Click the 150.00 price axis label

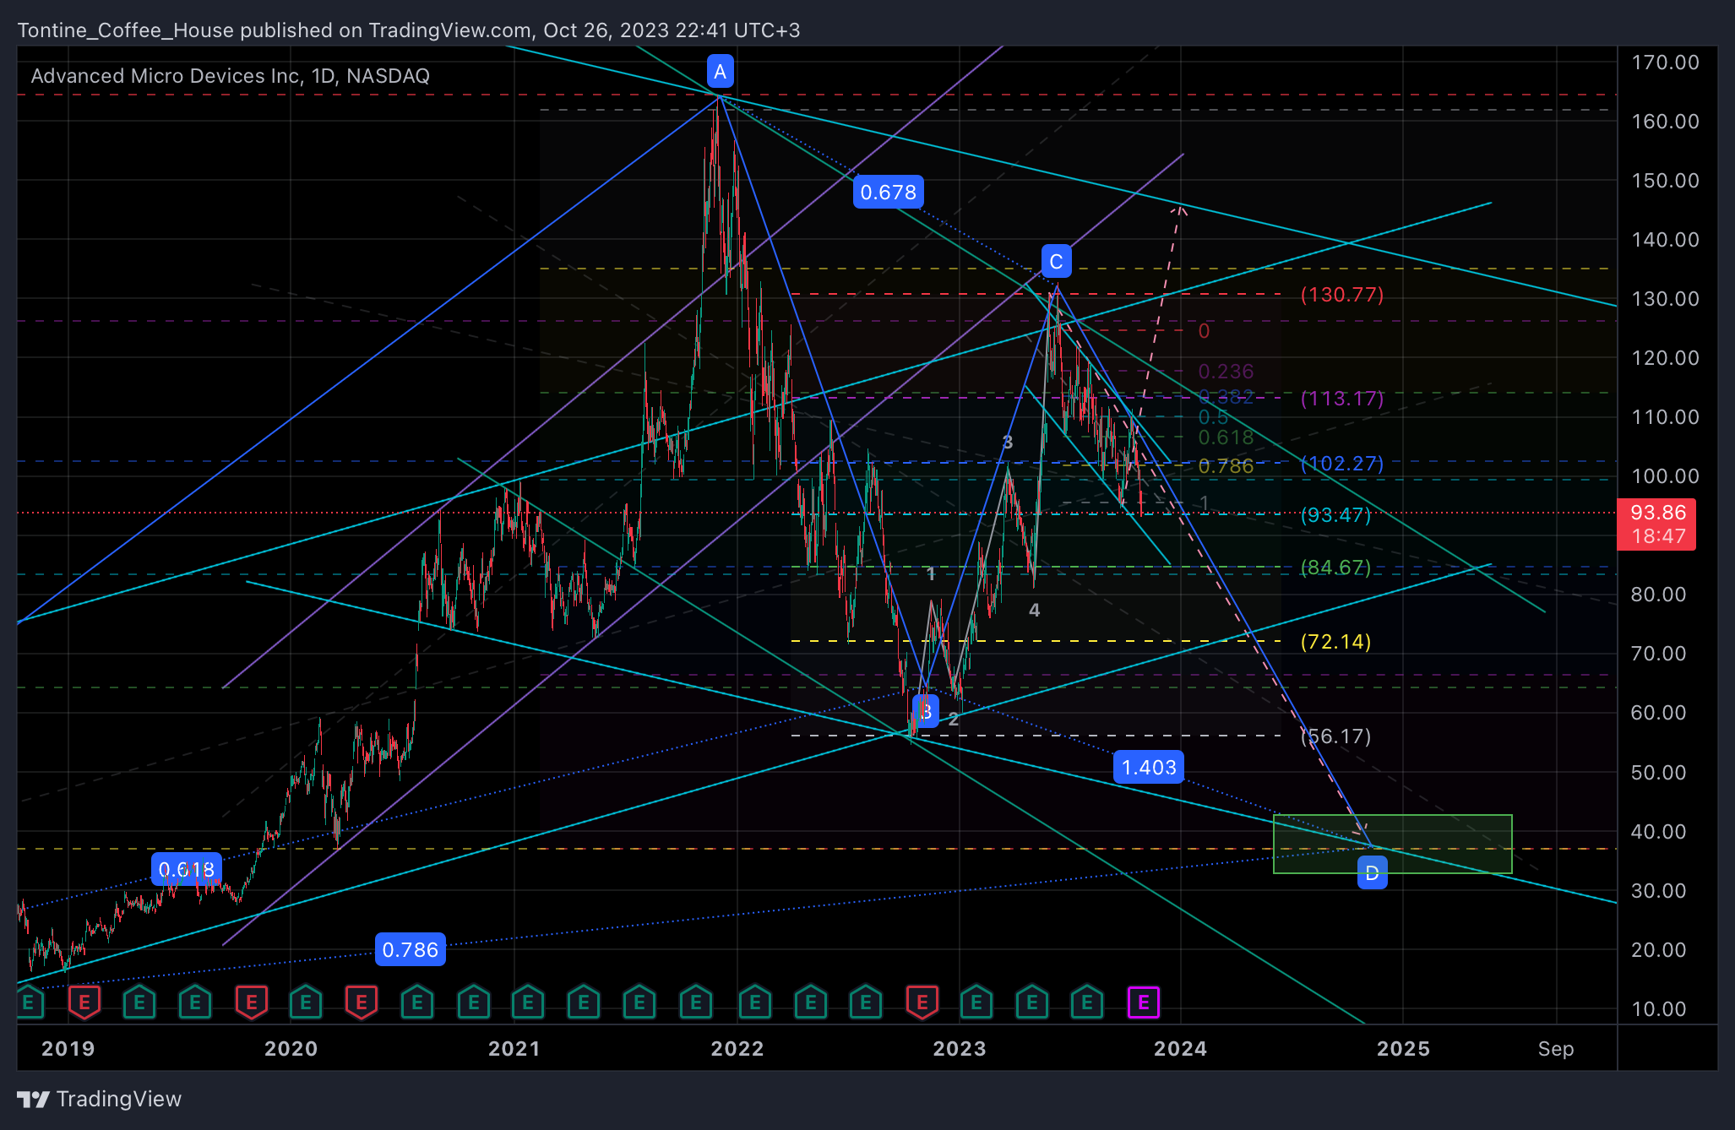pyautogui.click(x=1665, y=181)
